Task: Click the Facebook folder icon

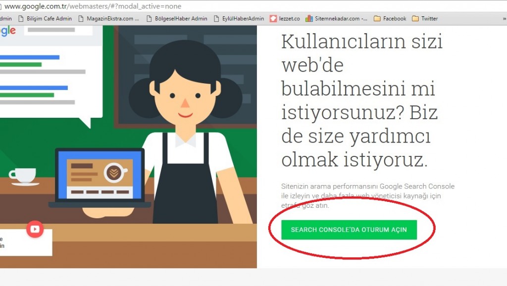Action: pos(377,19)
